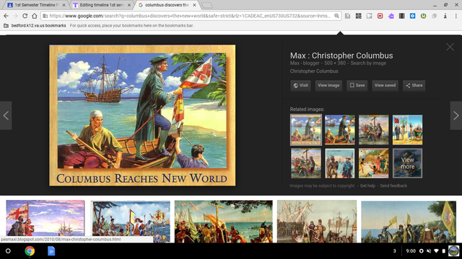This screenshot has width=462, height=259.
Task: Close the image preview panel with X
Action: click(450, 47)
